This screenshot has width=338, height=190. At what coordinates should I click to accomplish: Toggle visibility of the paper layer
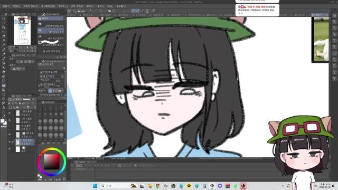[x=10, y=149]
